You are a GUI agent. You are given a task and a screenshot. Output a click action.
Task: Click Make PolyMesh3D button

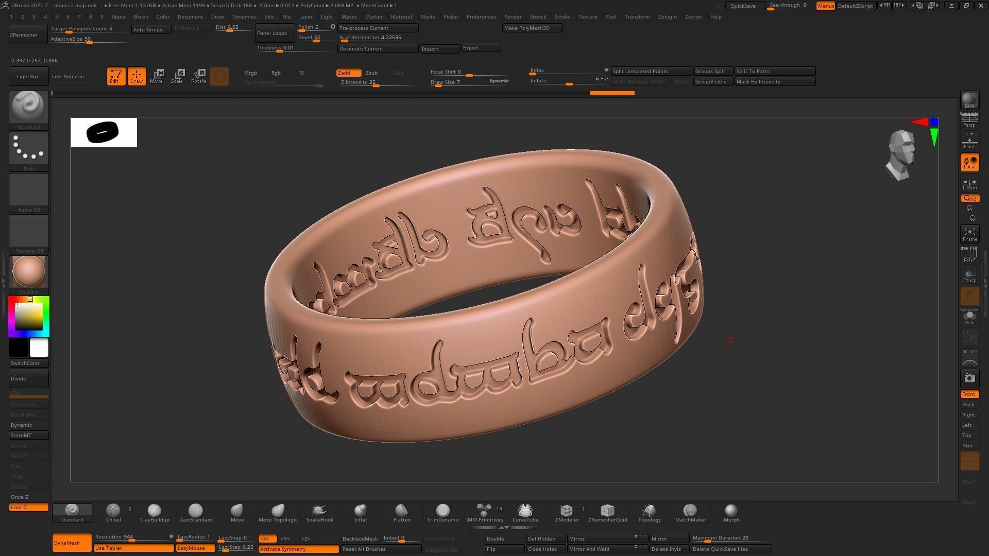point(532,28)
